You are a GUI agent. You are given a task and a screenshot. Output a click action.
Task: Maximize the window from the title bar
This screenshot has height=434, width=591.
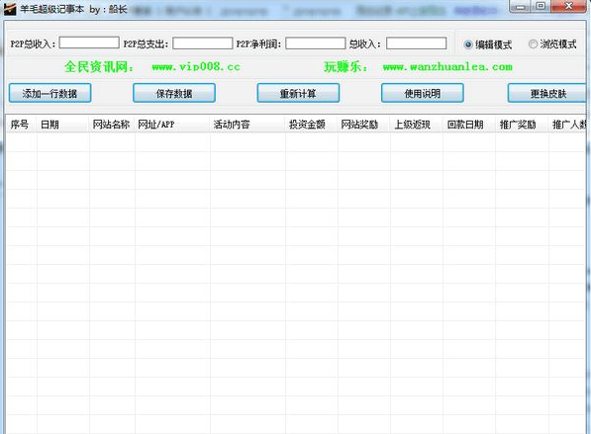pos(541,6)
